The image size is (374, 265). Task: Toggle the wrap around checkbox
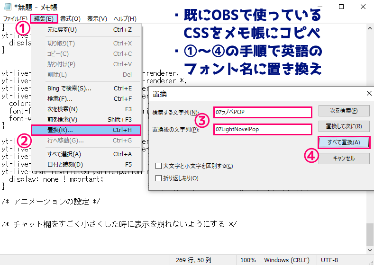[159, 178]
